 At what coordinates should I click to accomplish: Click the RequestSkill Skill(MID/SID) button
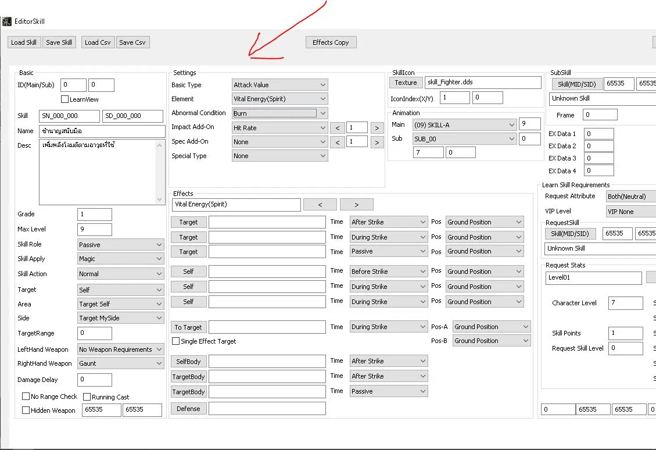(570, 234)
